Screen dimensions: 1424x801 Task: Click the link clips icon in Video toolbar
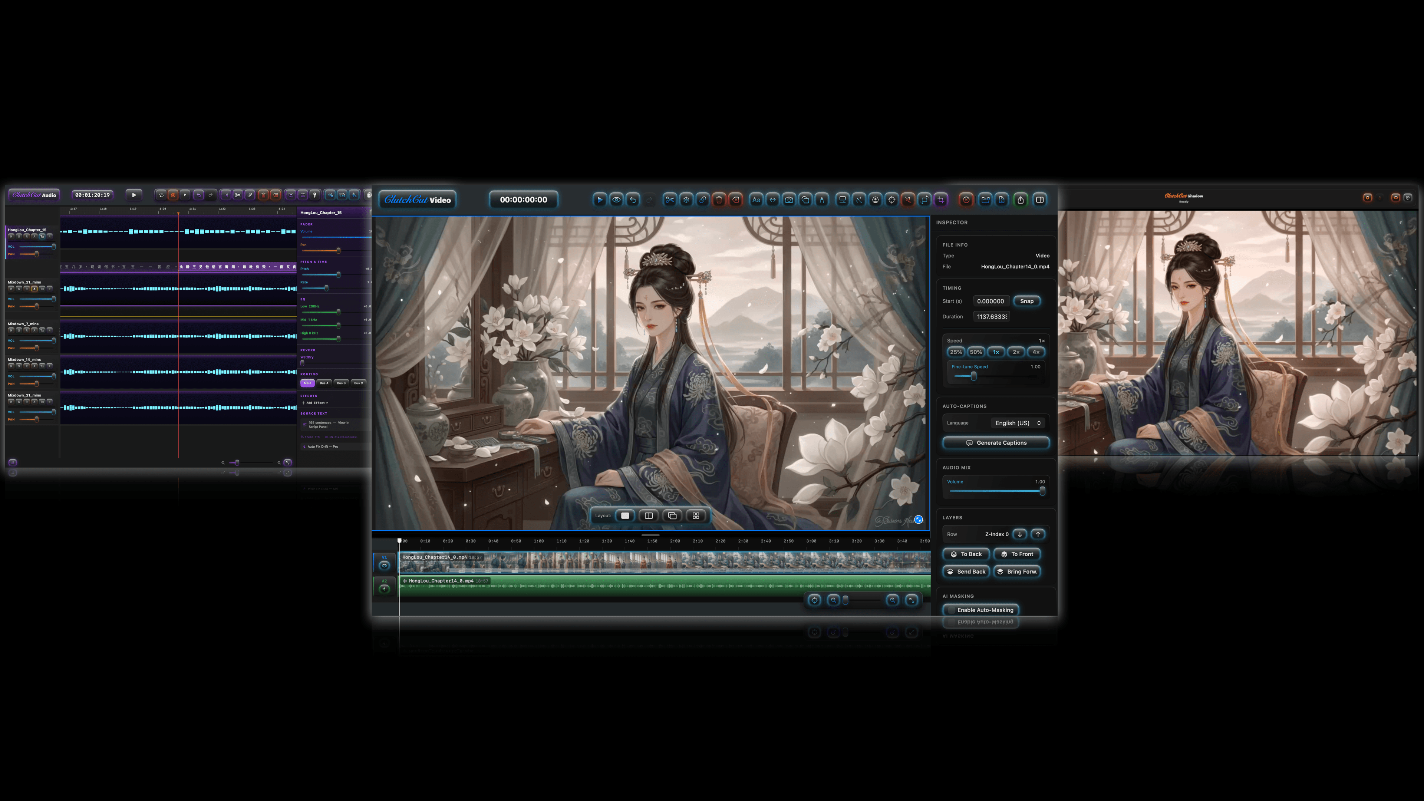click(x=703, y=200)
